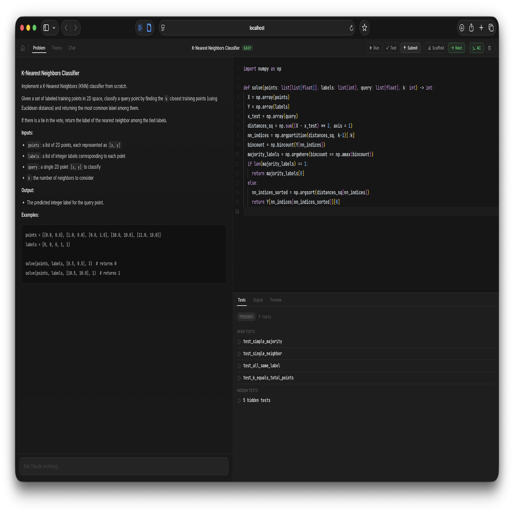Screen dimensions: 514x514
Task: Go to the Next problem
Action: tap(457, 48)
